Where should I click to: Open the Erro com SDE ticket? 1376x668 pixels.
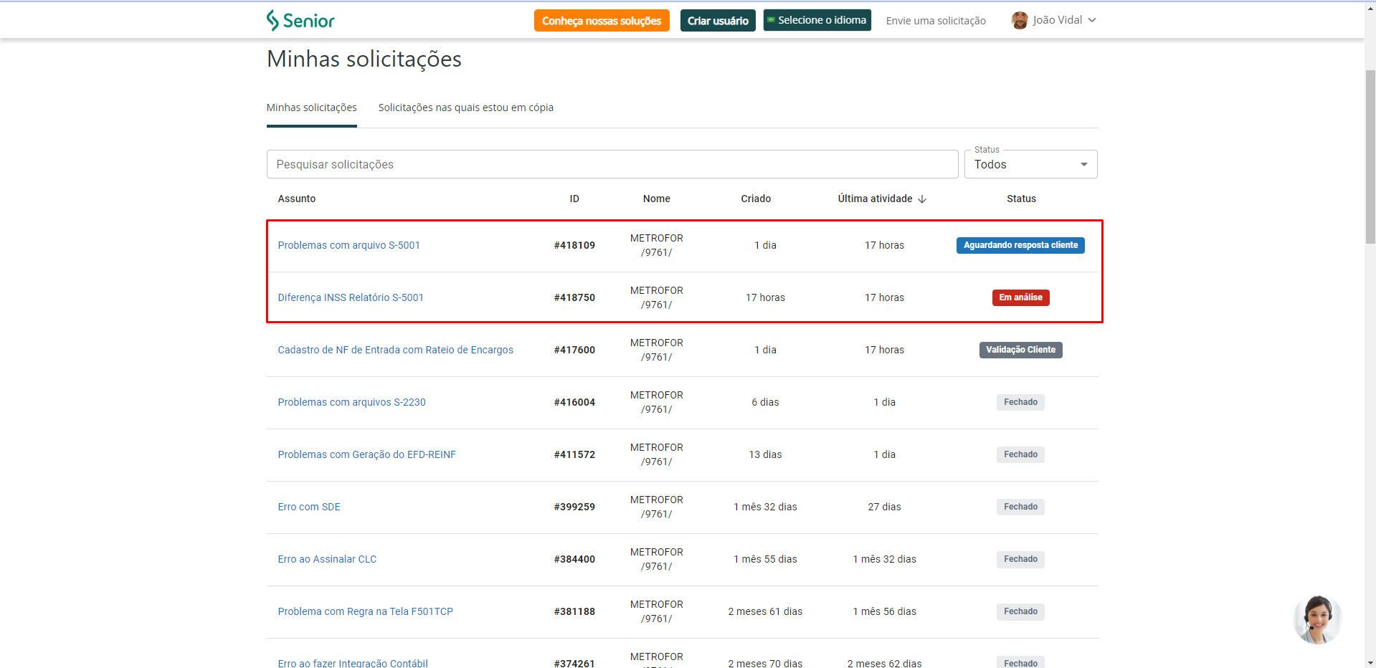pyautogui.click(x=309, y=507)
